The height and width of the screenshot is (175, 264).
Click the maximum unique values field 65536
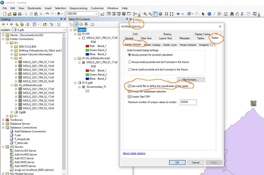point(188,102)
